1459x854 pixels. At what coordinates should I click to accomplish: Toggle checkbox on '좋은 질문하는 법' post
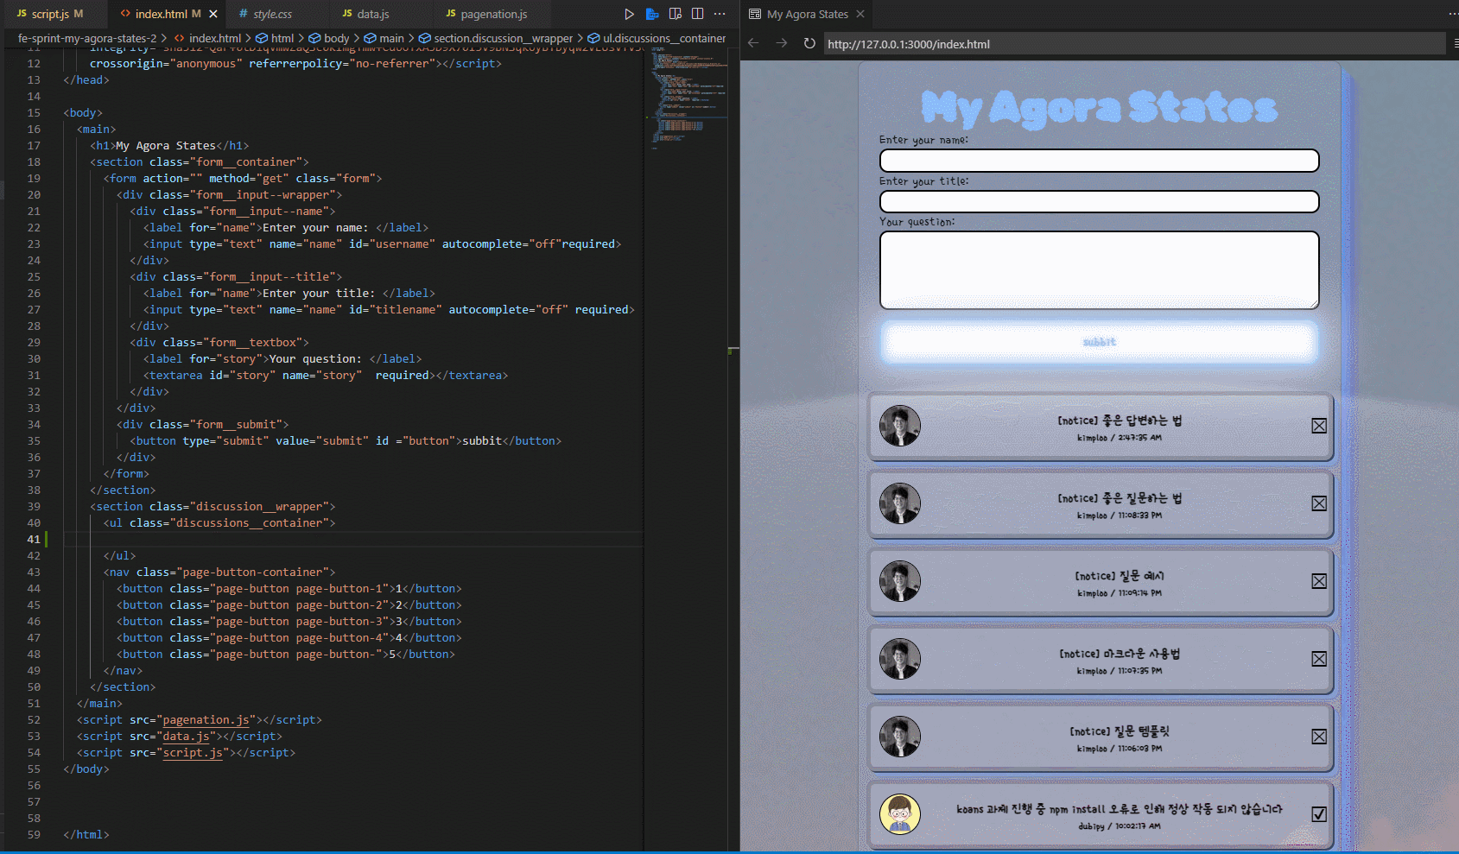pyautogui.click(x=1319, y=503)
